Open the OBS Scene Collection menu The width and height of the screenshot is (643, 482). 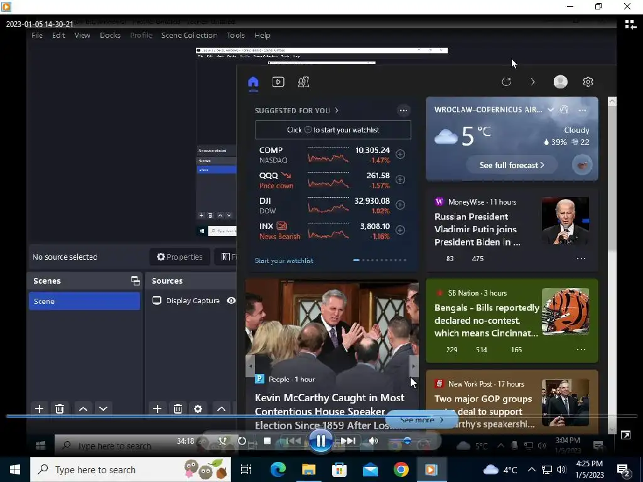click(x=189, y=35)
